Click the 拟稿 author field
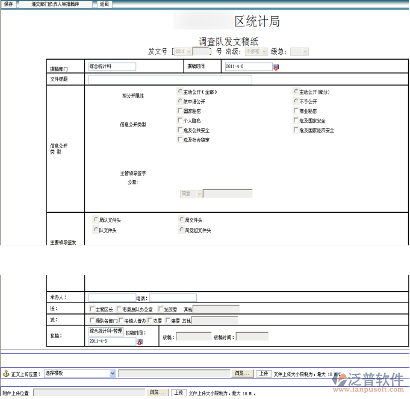 [106, 331]
